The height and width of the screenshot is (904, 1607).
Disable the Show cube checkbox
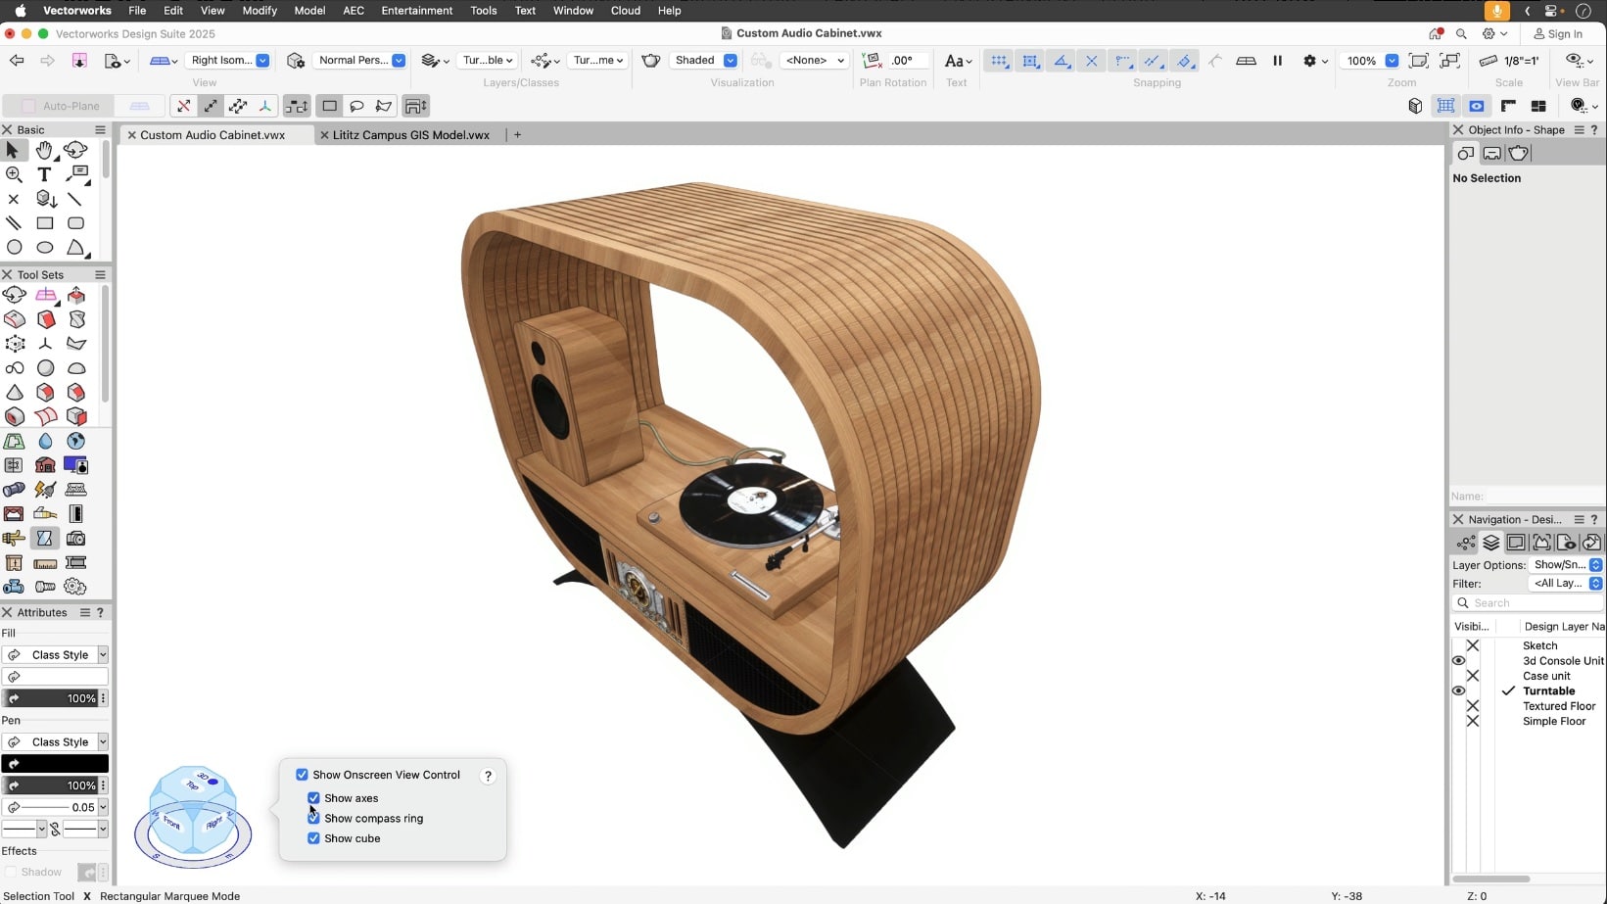313,838
